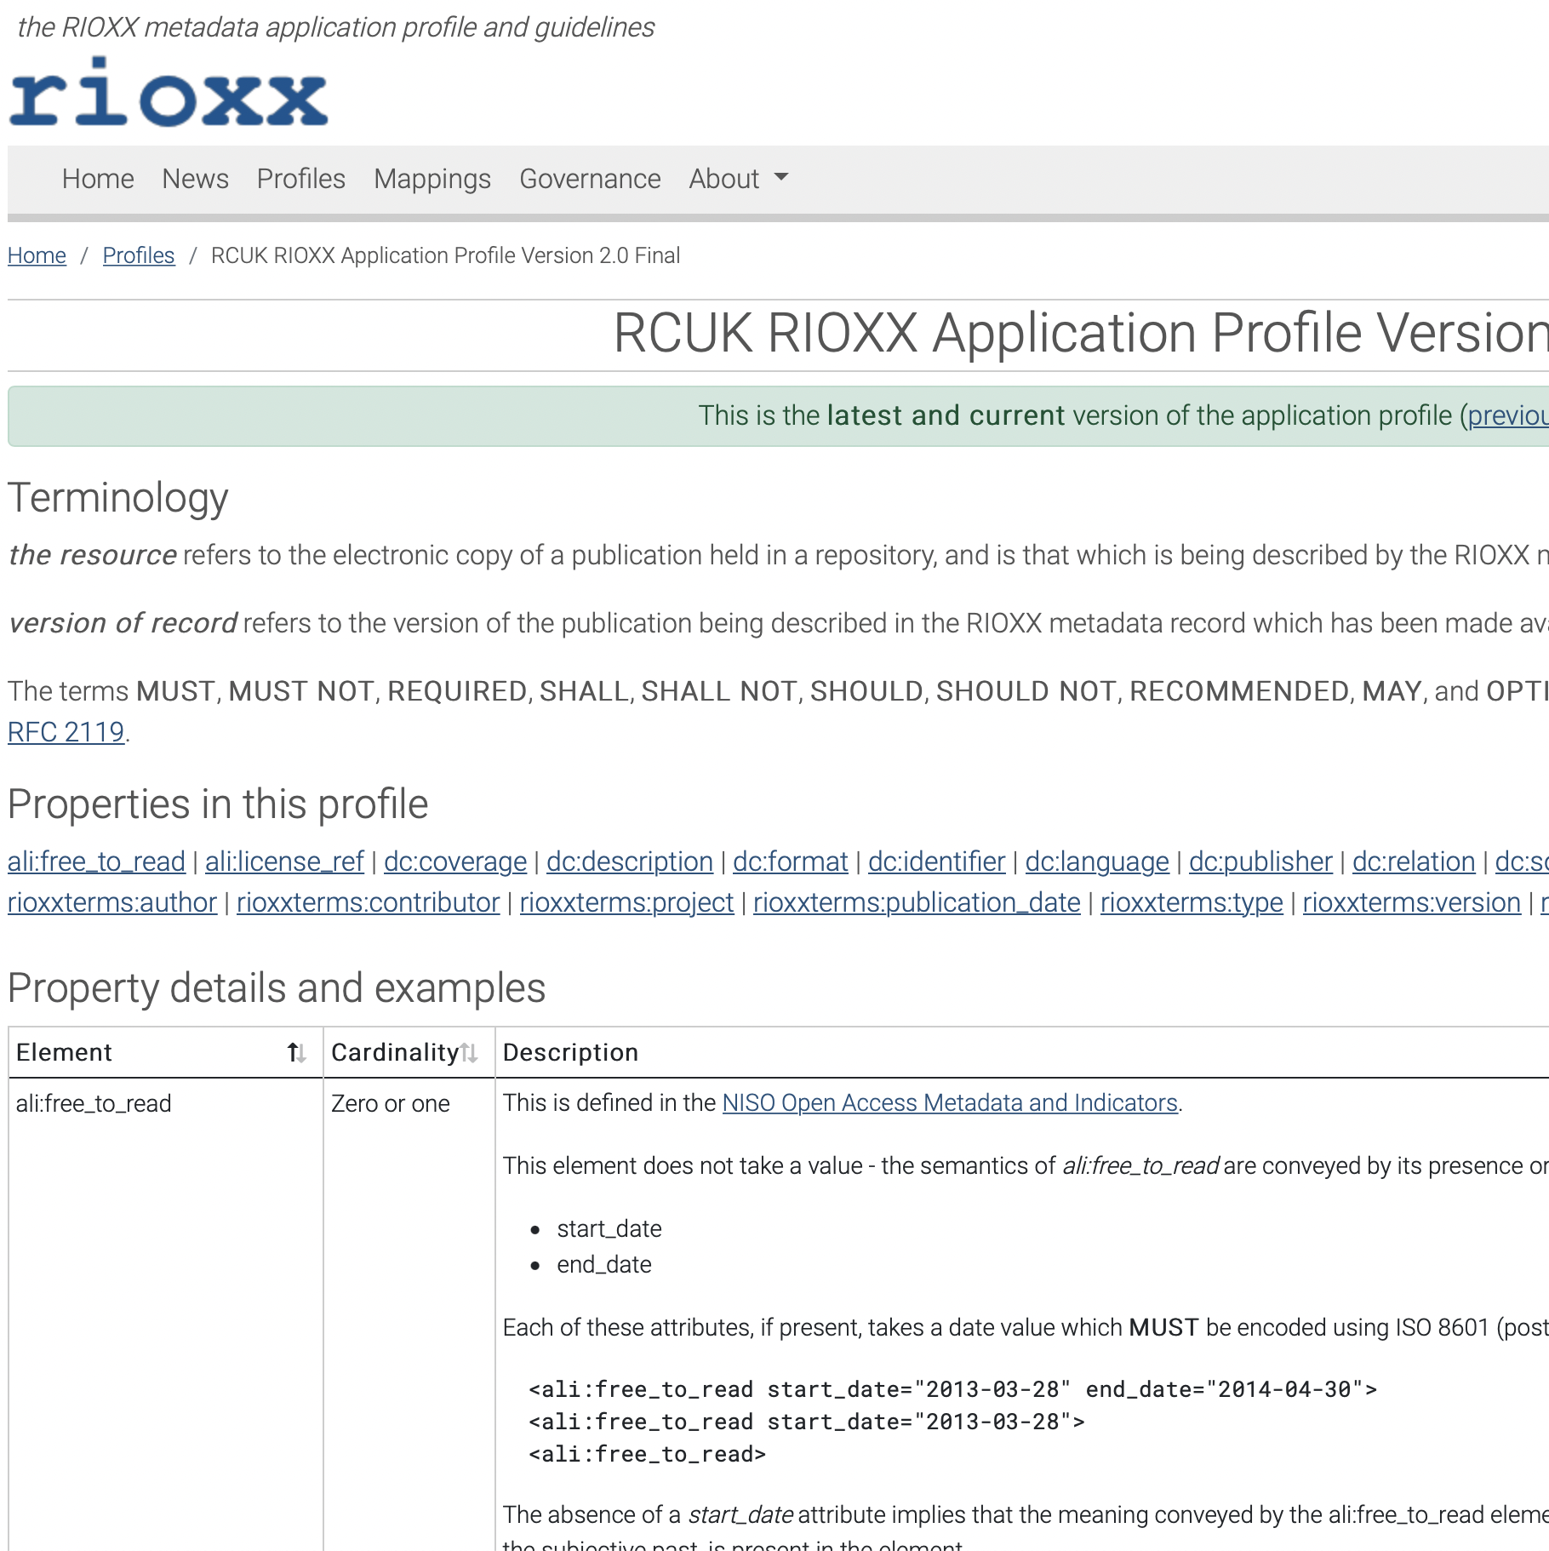The width and height of the screenshot is (1549, 1551).
Task: Click the site tagline about RIOXX metadata
Action: (336, 27)
